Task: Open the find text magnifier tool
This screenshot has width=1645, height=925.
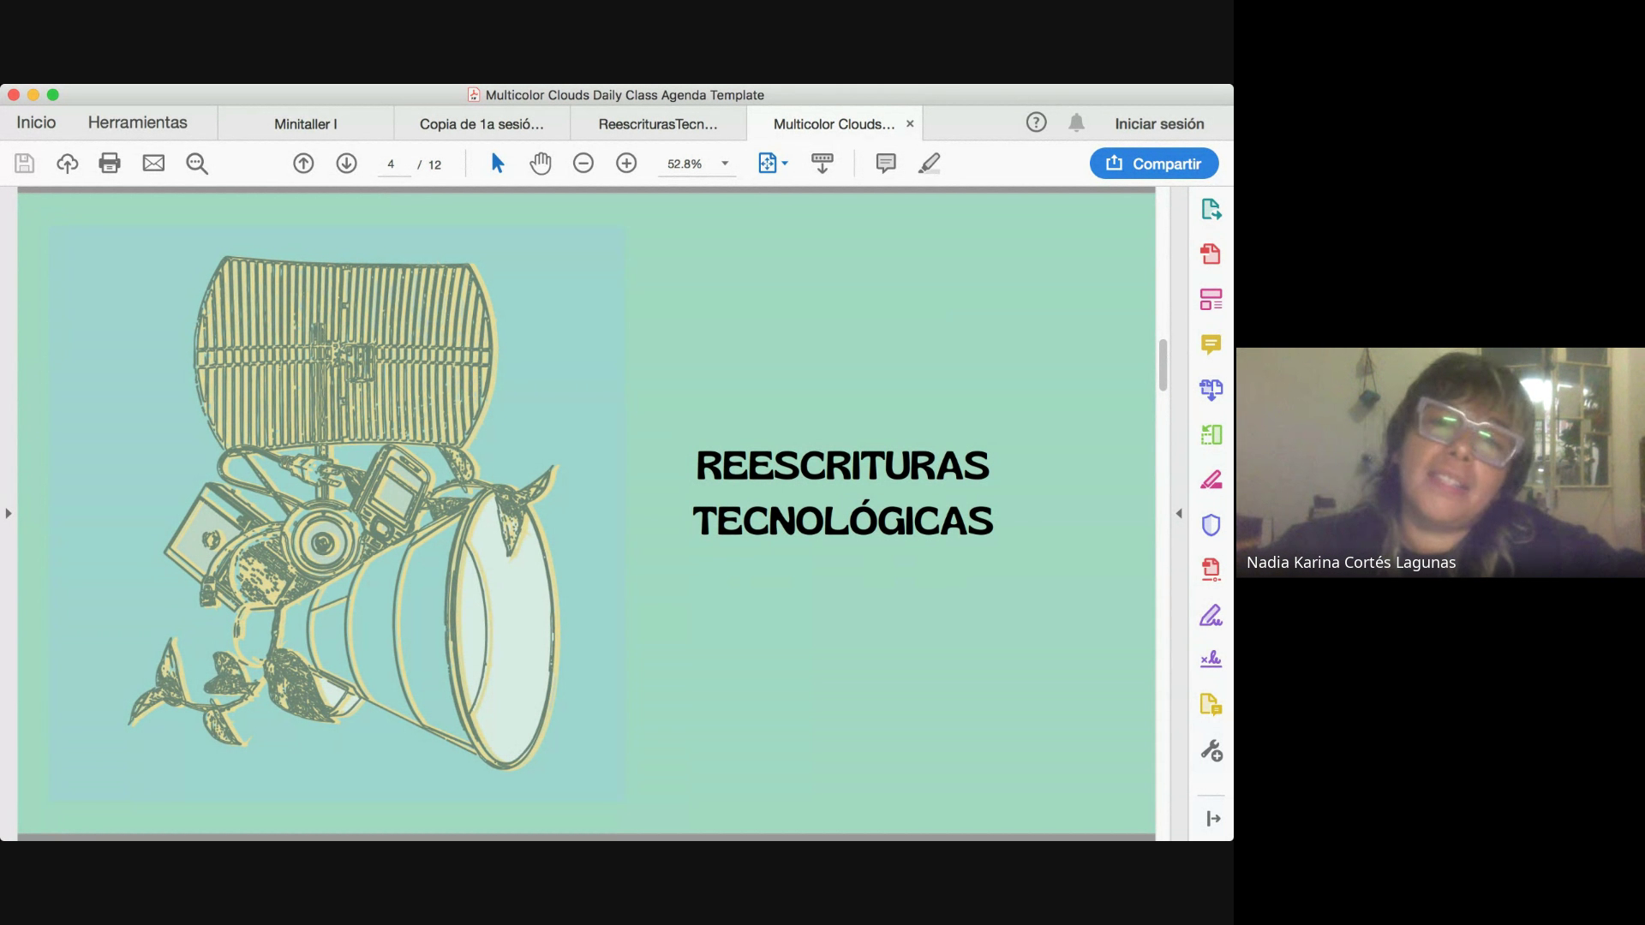Action: pos(197,164)
